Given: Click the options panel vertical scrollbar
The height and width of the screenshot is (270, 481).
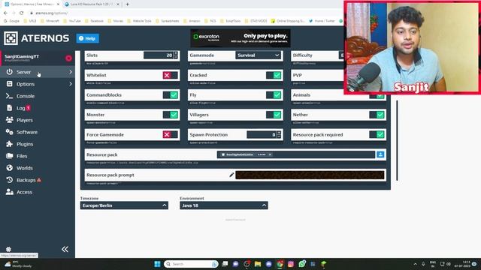Looking at the screenshot, I should pyautogui.click(x=397, y=140).
